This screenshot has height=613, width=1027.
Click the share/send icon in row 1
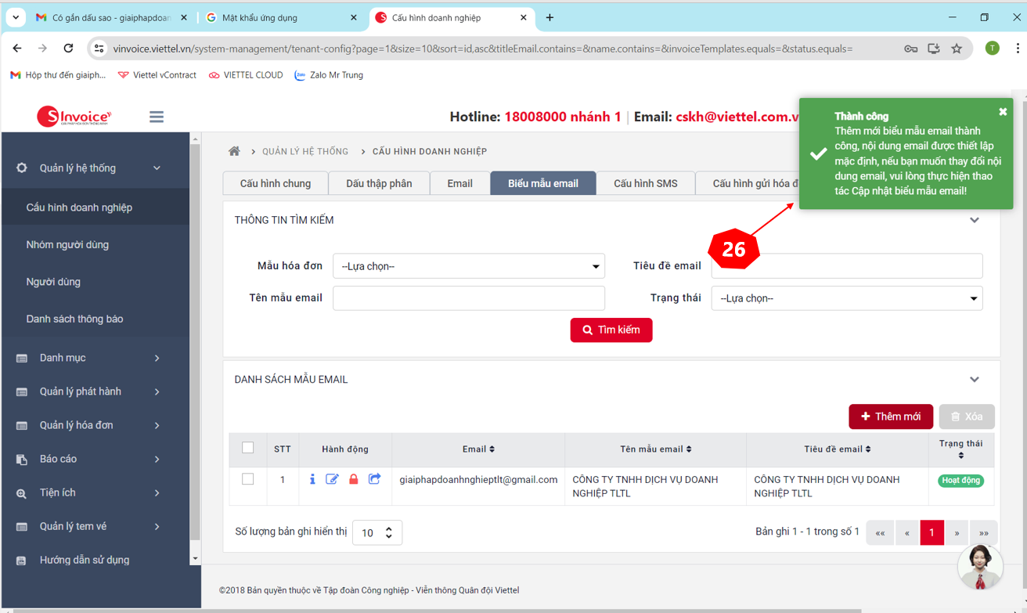click(375, 479)
